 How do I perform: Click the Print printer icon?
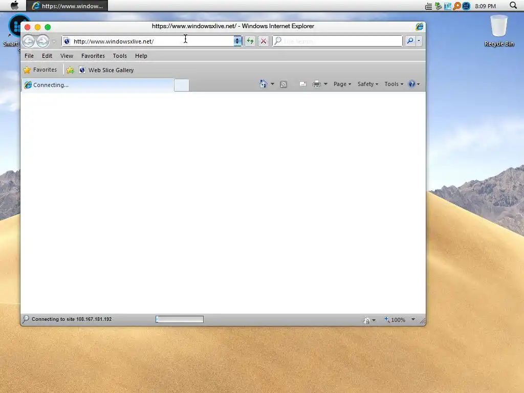pos(316,84)
